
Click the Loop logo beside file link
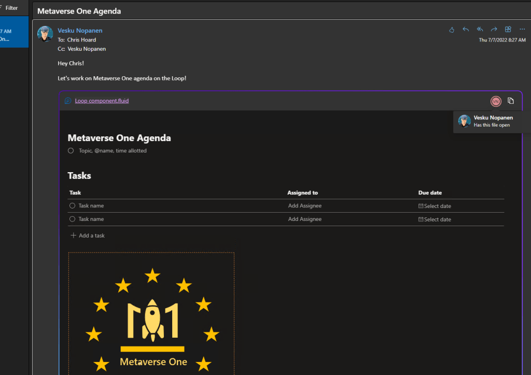68,101
